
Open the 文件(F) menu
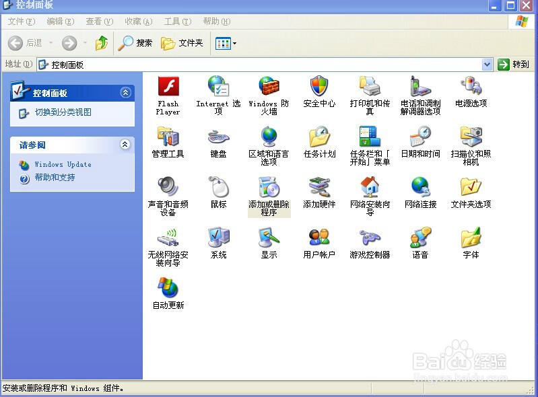click(22, 22)
